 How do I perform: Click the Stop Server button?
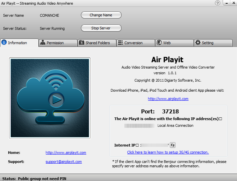(x=101, y=28)
